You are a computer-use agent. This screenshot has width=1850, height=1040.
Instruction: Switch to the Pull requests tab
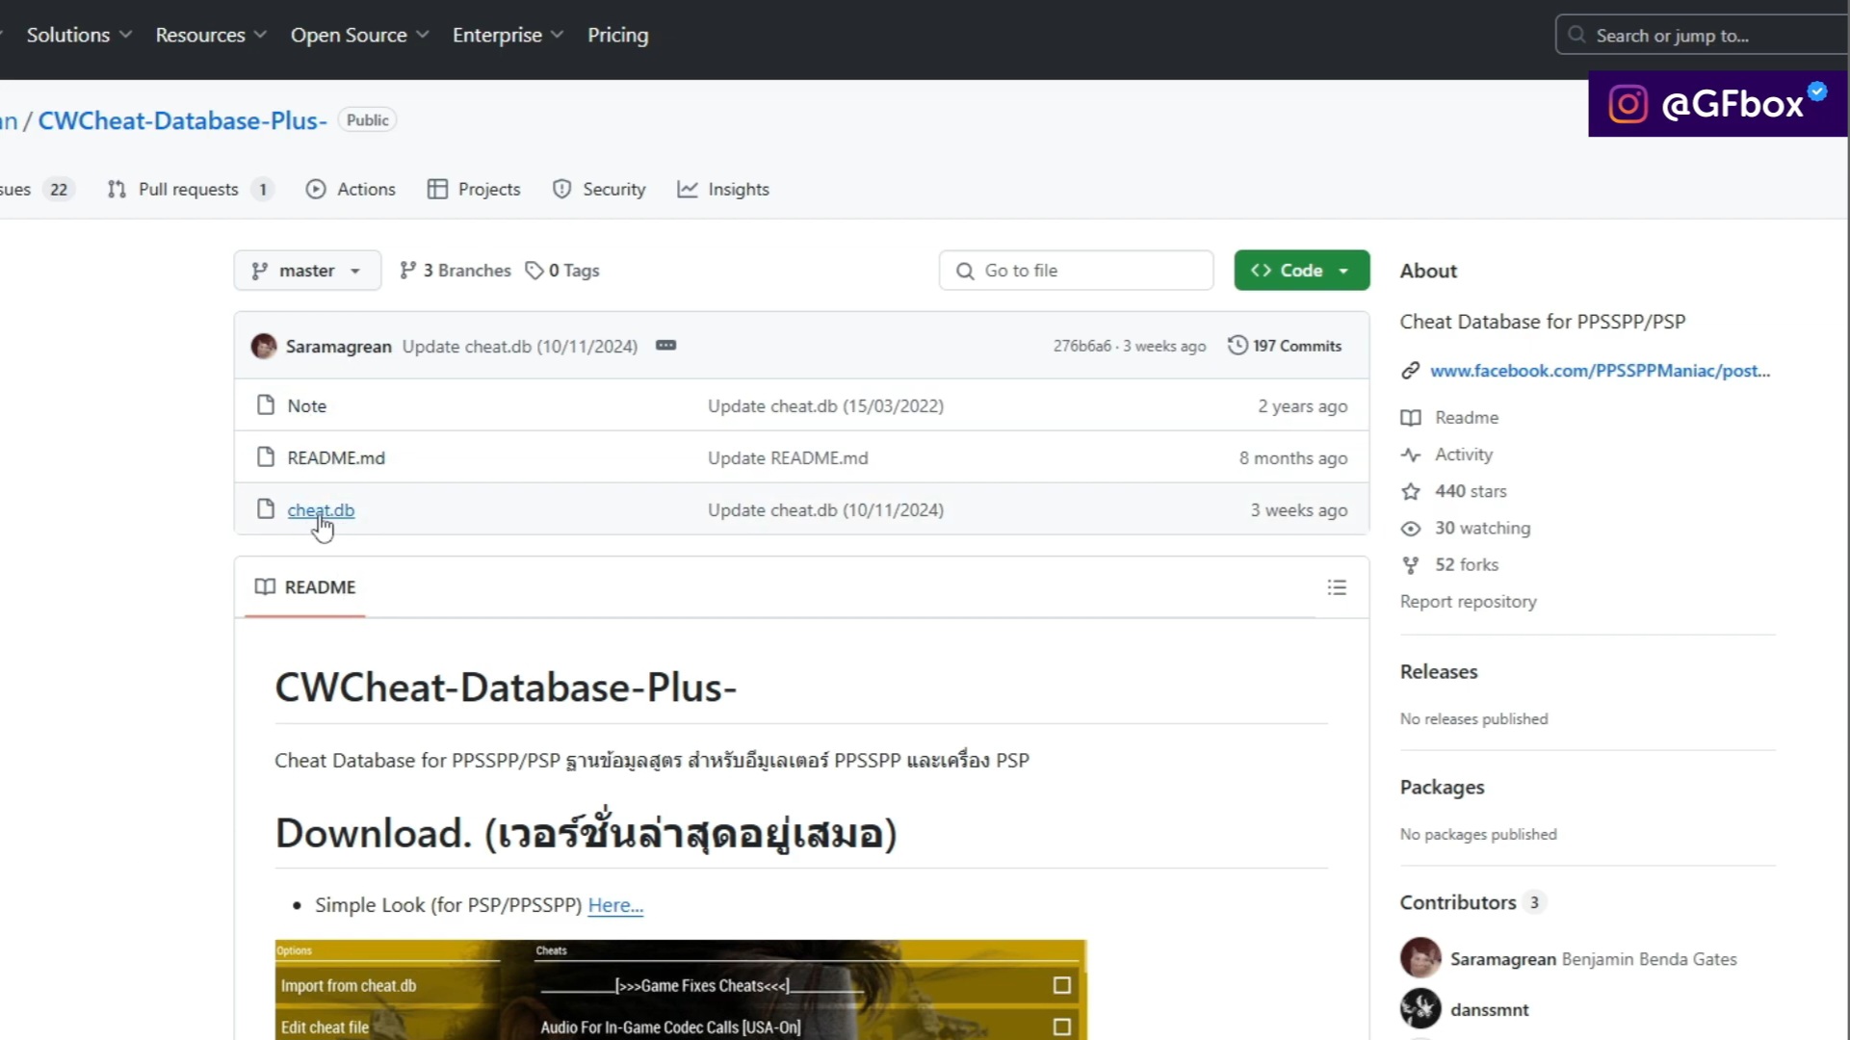pyautogui.click(x=189, y=190)
